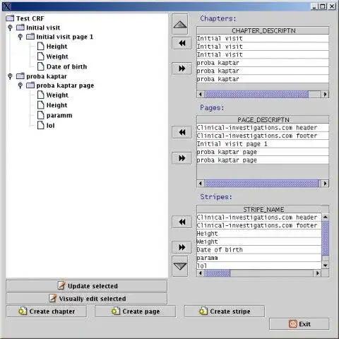
Task: Click rewind arrows button beside Chapters list
Action: click(182, 43)
